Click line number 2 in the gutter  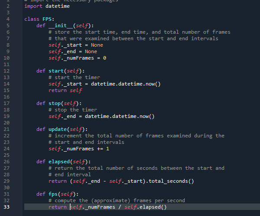coord(8,6)
